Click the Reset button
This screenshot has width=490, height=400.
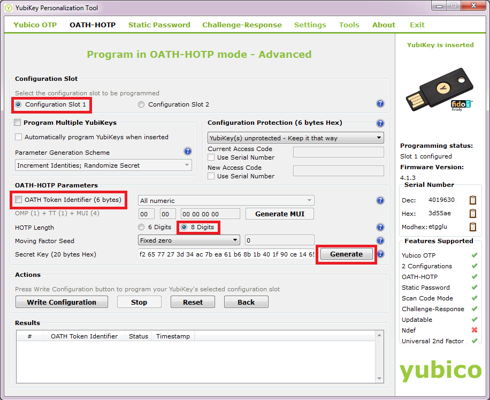pyautogui.click(x=193, y=302)
